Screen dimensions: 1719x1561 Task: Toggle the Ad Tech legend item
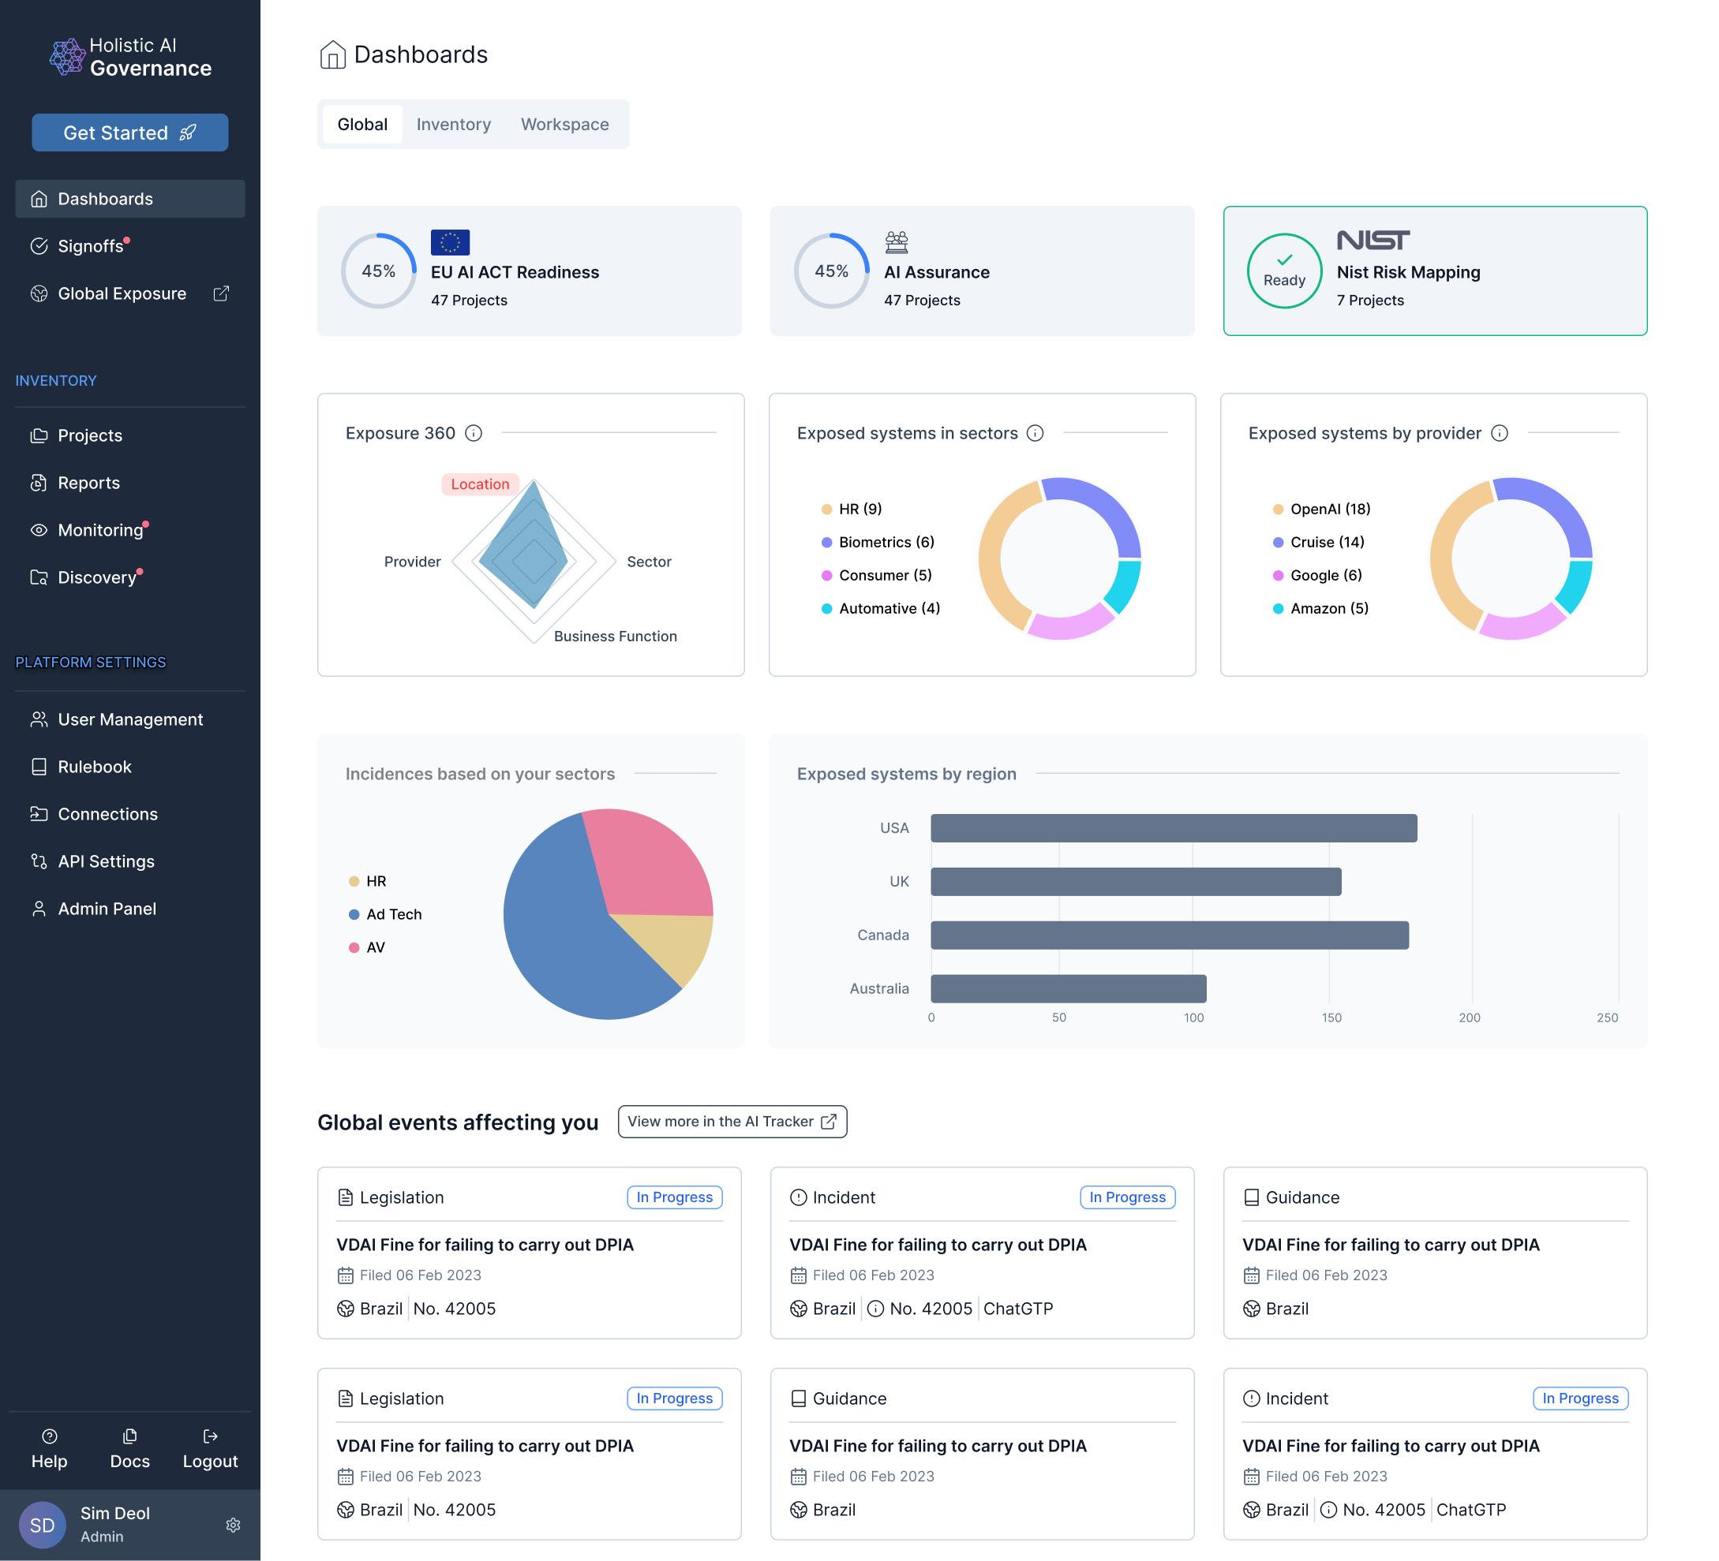(x=385, y=914)
